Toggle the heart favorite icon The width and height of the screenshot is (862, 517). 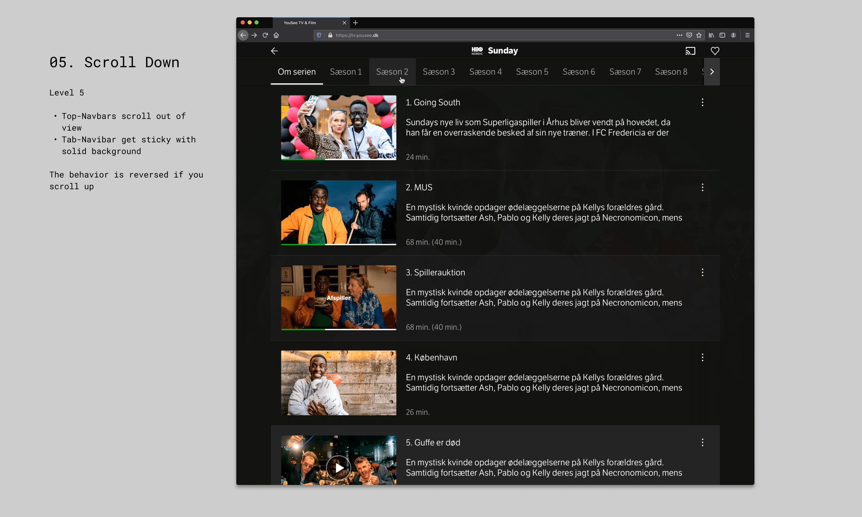[715, 51]
